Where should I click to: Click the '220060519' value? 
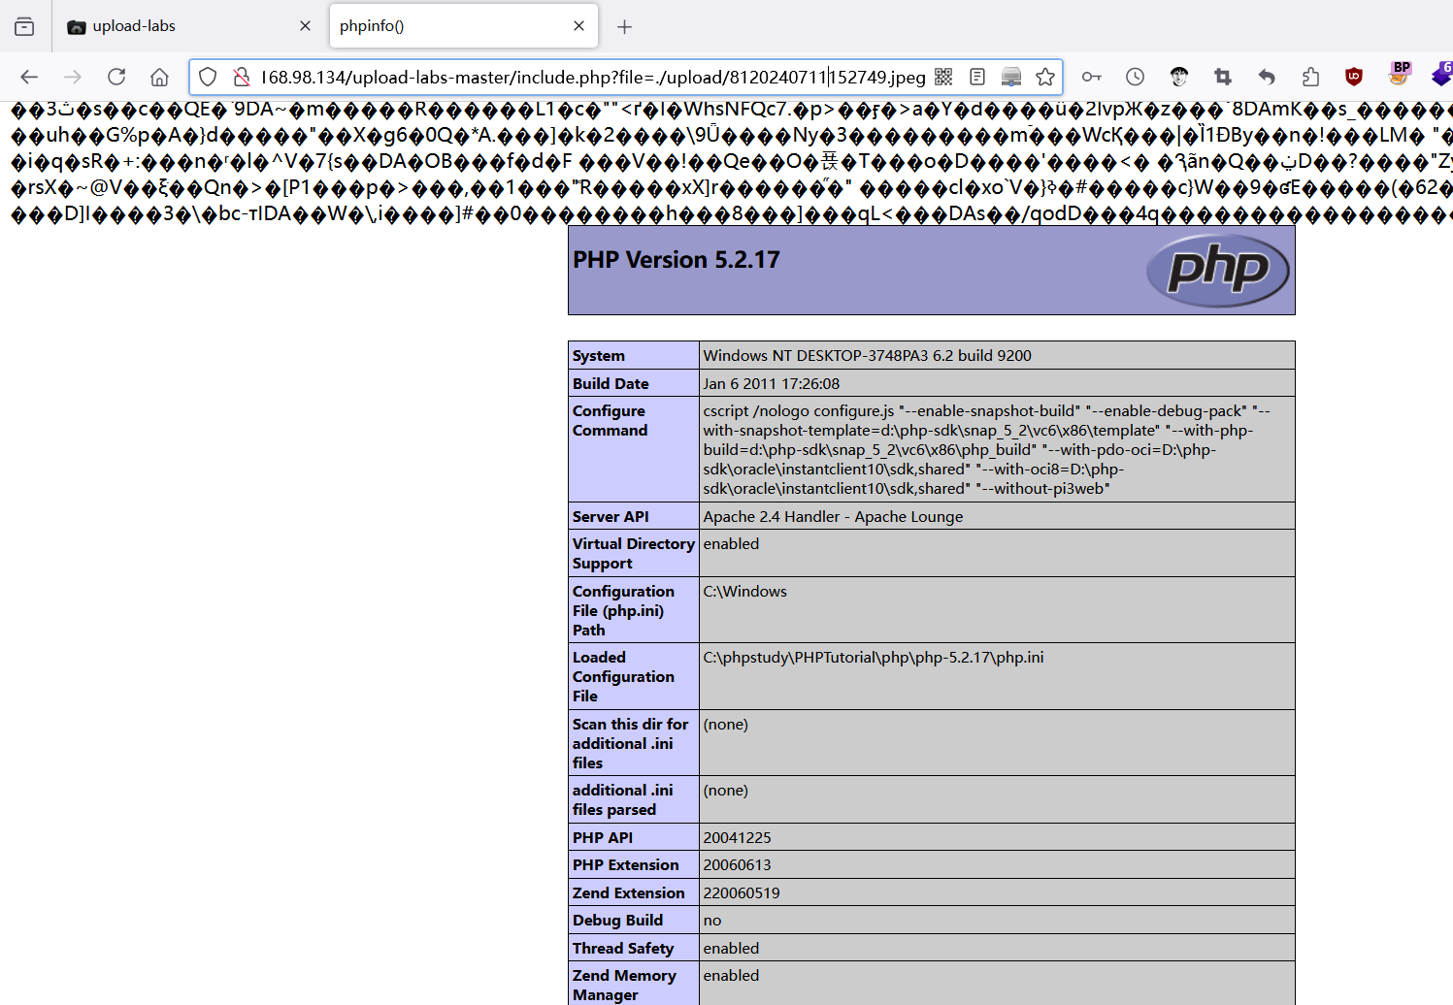[742, 893]
